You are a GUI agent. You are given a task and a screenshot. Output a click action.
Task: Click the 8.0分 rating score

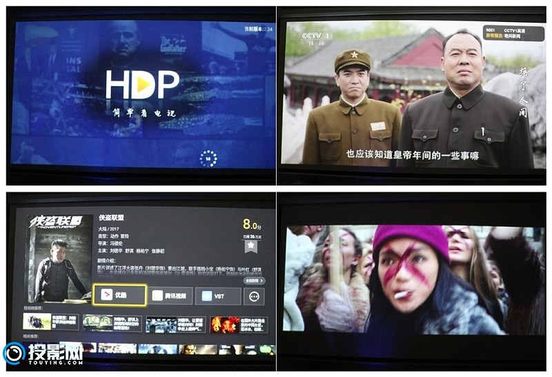coord(252,224)
